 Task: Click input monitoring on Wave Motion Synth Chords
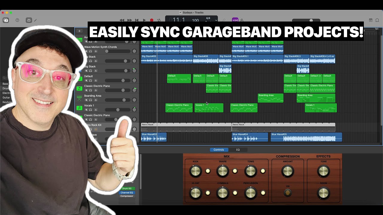[x=95, y=51]
